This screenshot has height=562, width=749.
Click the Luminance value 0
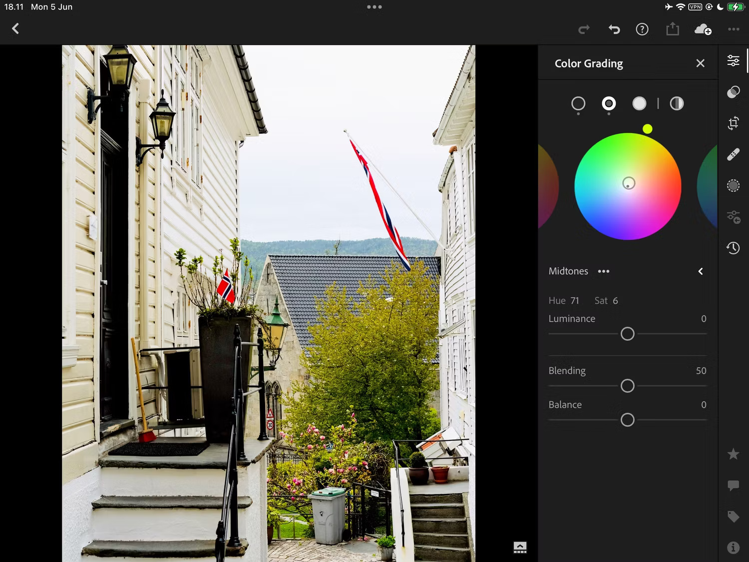coord(704,319)
